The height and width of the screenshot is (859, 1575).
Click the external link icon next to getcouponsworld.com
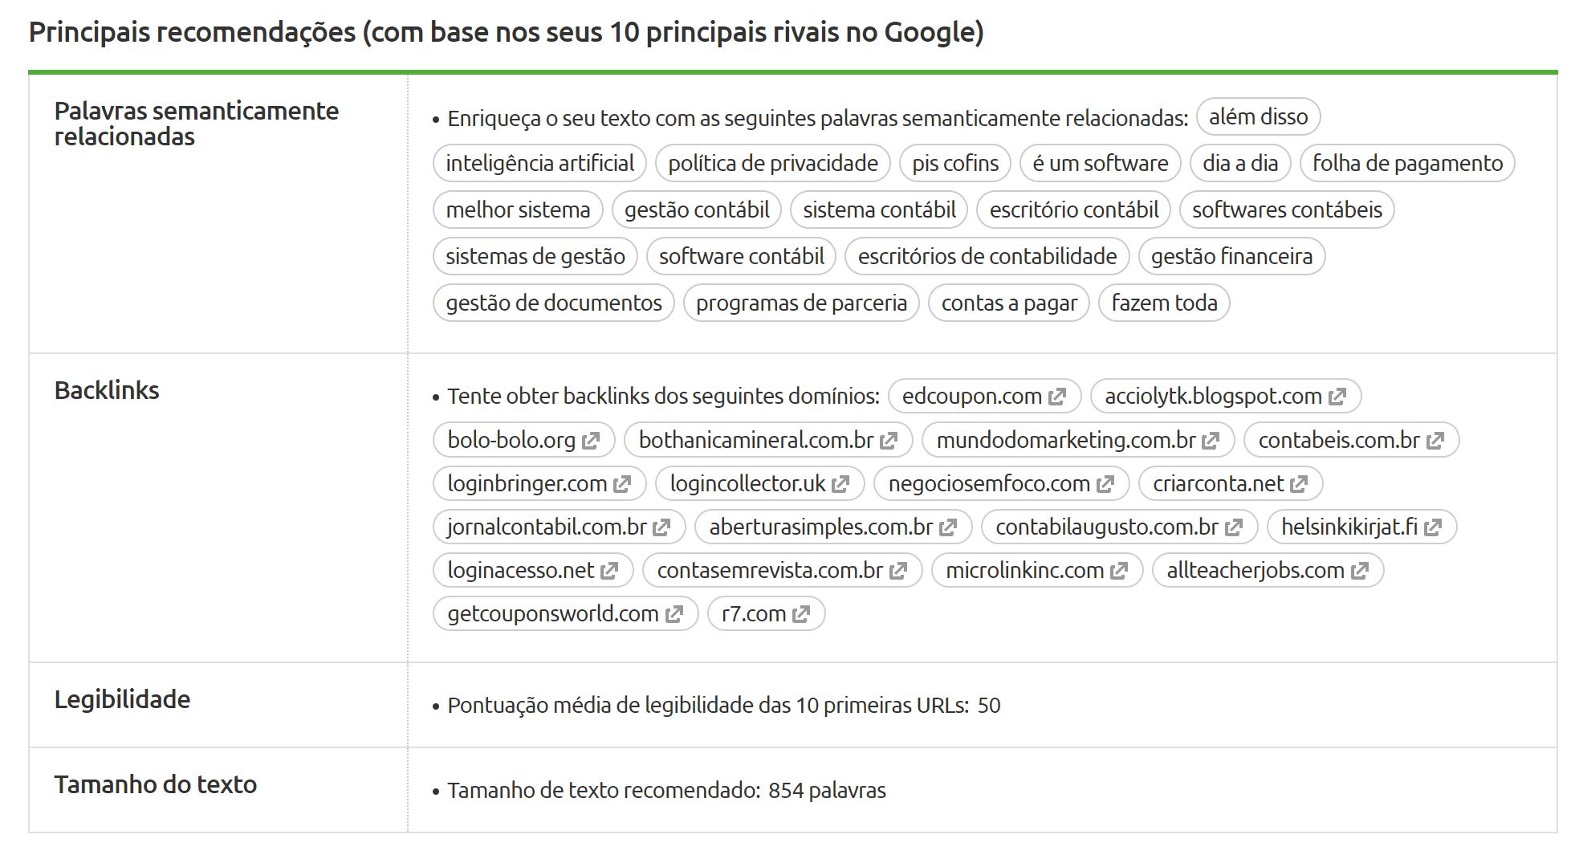point(674,613)
